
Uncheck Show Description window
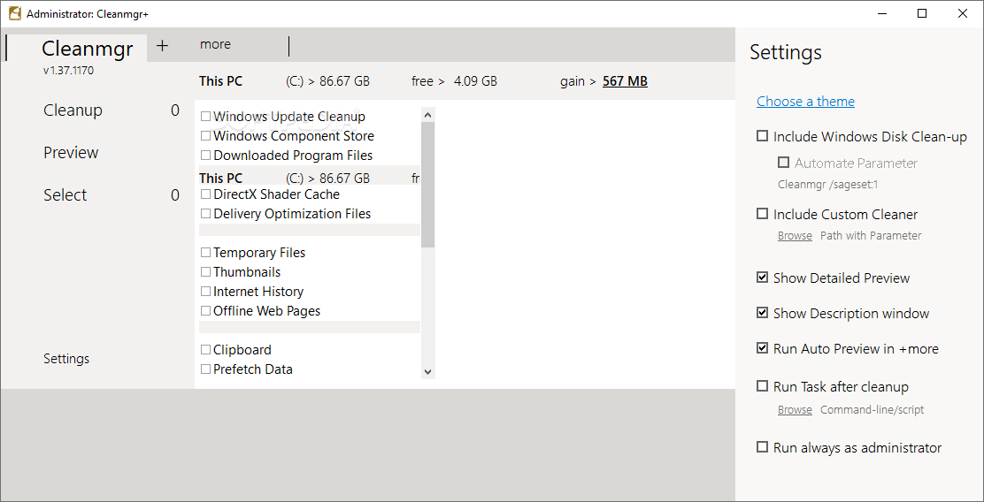point(763,313)
